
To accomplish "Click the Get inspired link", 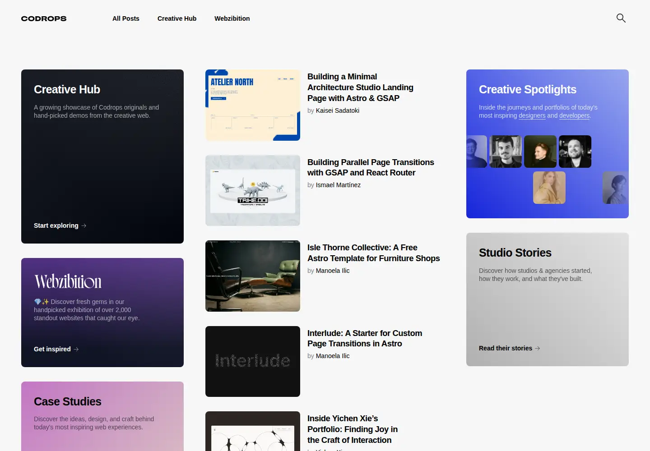I will (x=56, y=349).
